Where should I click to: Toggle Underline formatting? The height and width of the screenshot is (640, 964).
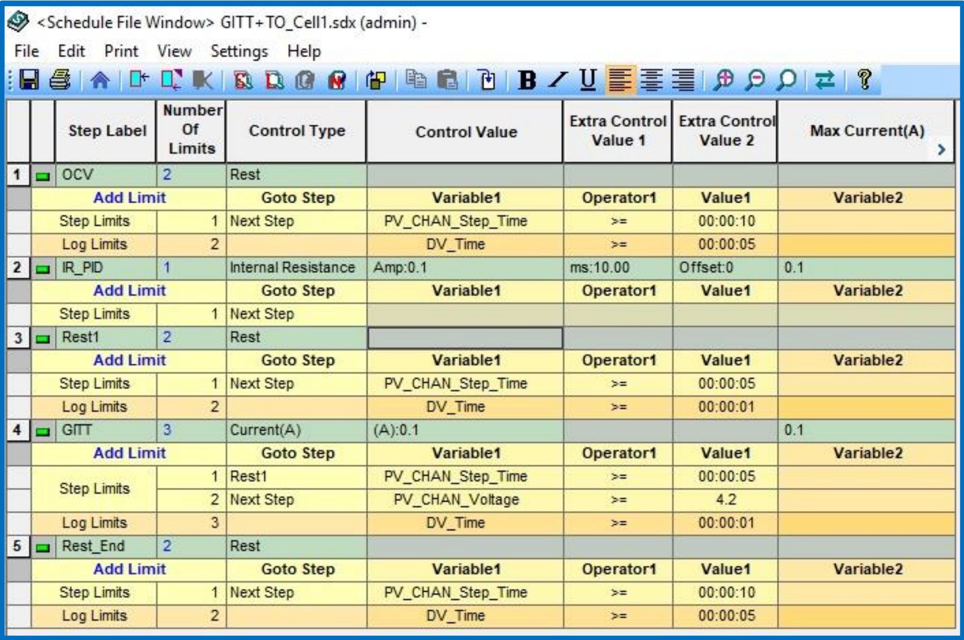click(588, 80)
